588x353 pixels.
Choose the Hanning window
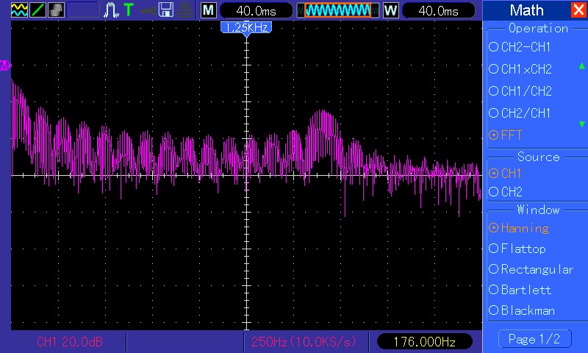(519, 228)
